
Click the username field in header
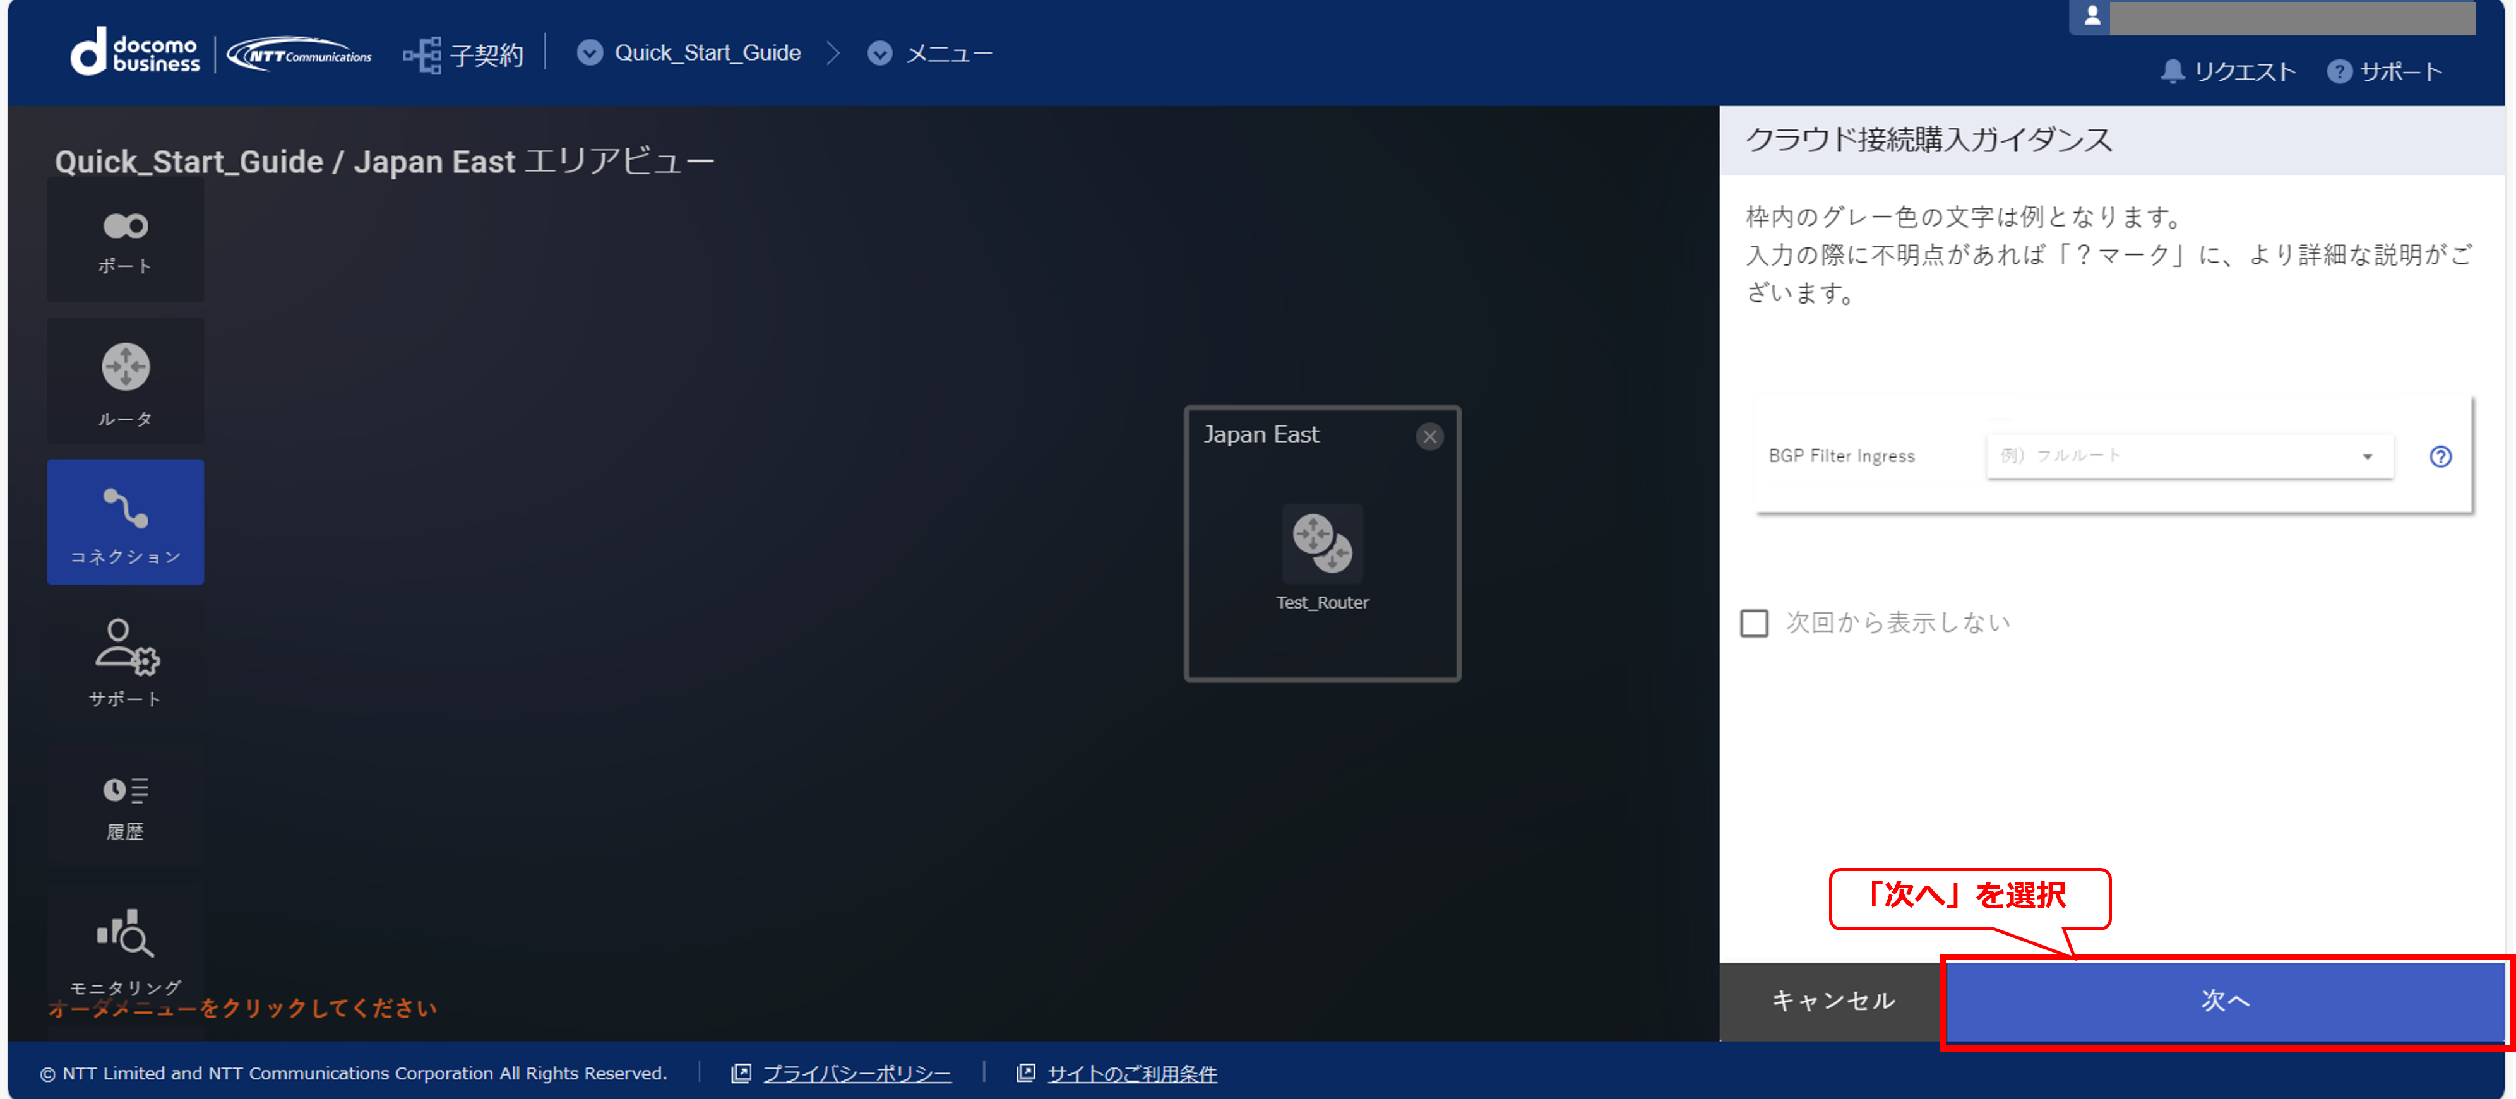point(2292,16)
